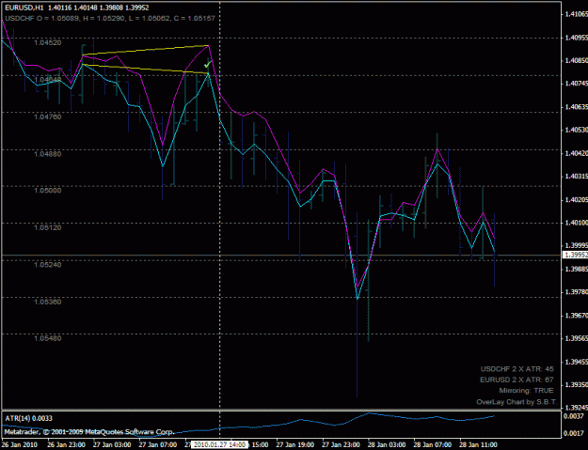Click 'Mirroring: TRUE' label
This screenshot has height=450, width=588.
tap(526, 391)
